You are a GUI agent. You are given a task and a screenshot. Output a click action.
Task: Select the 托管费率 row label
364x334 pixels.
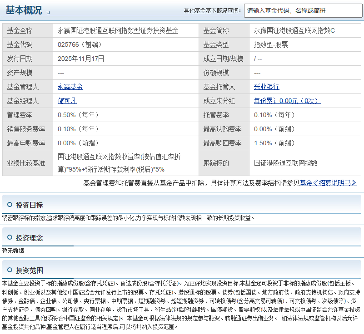point(216,115)
